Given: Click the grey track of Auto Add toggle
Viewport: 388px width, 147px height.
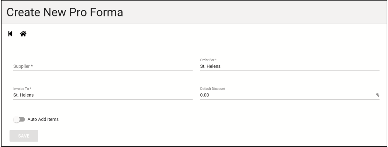Looking at the screenshot, I should pos(22,119).
